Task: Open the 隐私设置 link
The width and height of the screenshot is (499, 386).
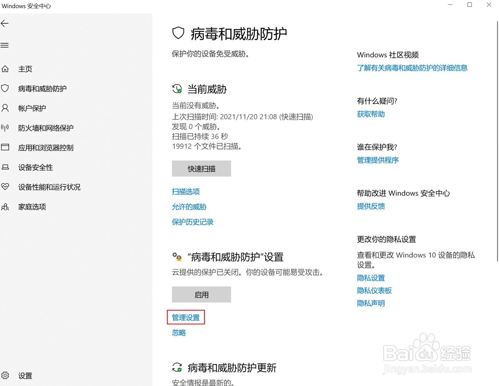Action: click(371, 278)
